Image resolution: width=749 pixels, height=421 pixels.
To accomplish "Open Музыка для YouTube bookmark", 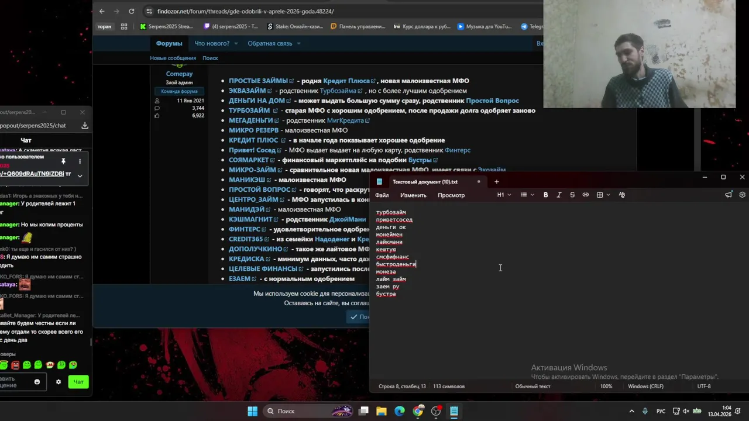I will coord(485,26).
